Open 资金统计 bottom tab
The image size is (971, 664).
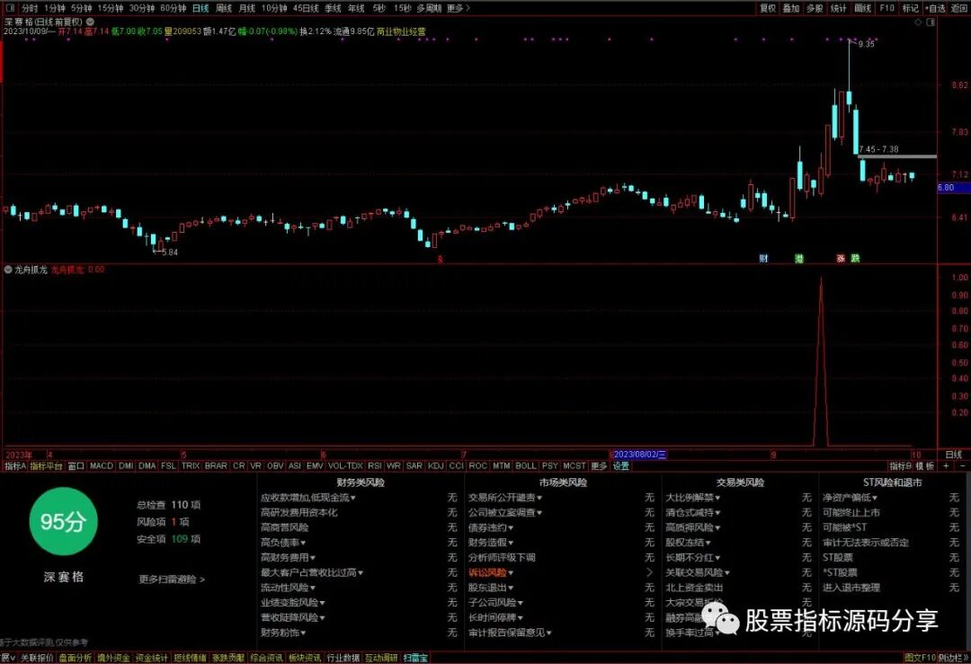152,658
